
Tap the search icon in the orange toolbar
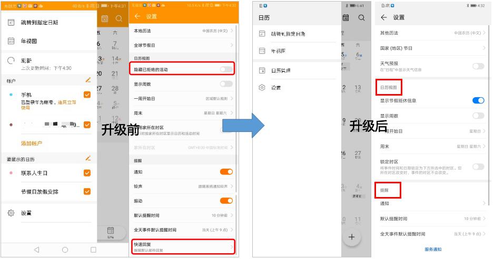coord(119,18)
